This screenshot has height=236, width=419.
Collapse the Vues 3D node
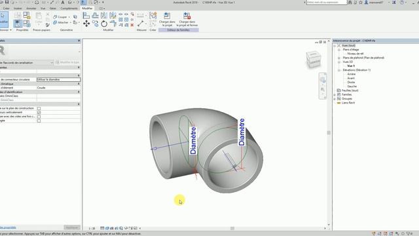pos(339,62)
